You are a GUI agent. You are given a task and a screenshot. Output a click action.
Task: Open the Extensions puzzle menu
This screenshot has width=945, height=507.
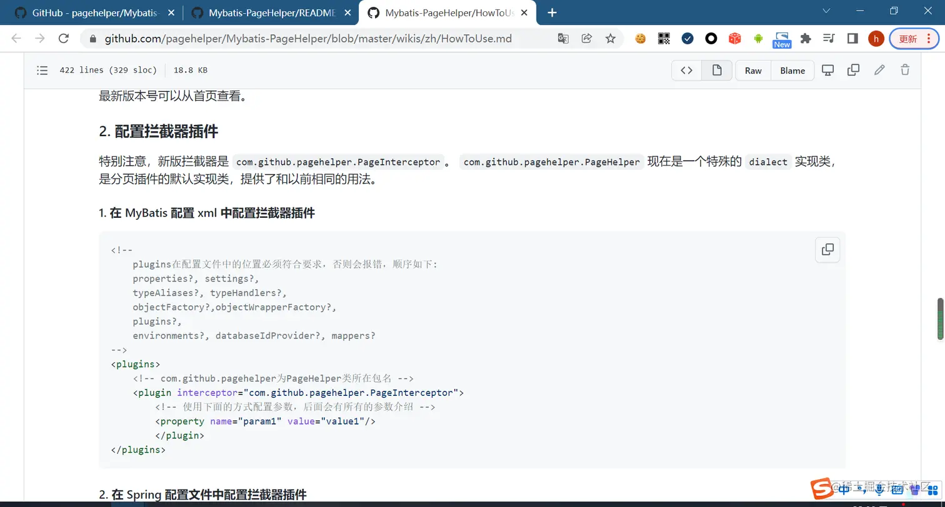(x=806, y=39)
